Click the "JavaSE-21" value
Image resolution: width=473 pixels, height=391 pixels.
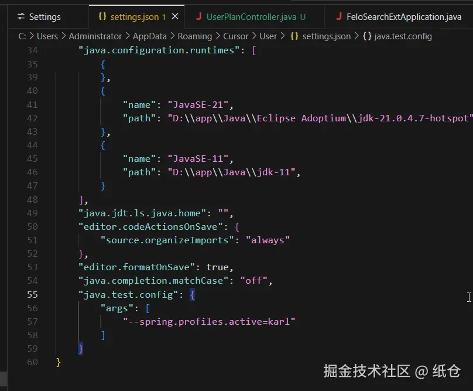coord(198,105)
